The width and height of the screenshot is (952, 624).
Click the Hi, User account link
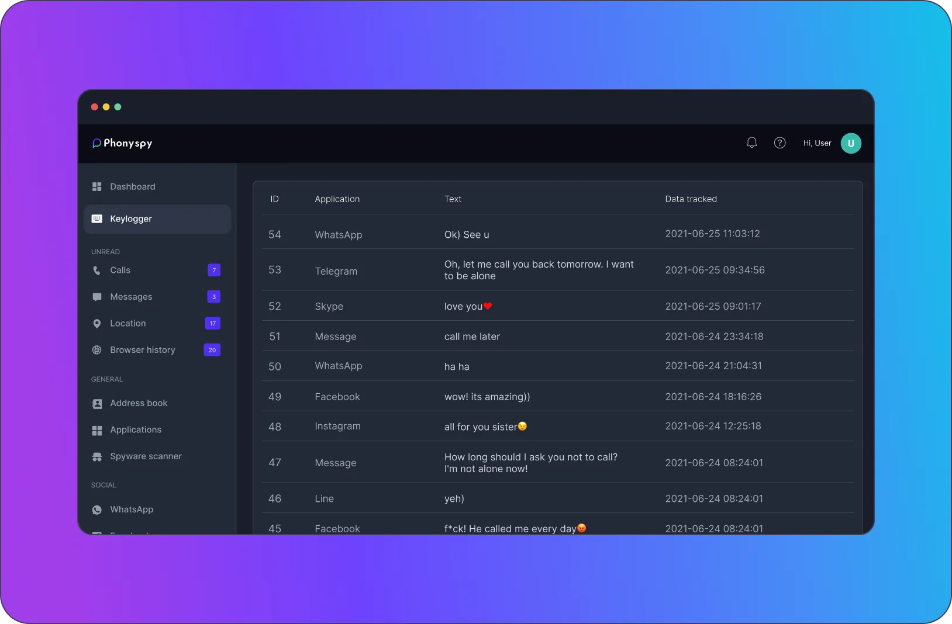point(816,143)
